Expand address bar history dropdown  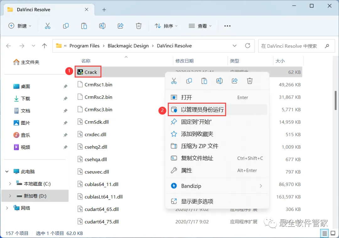tap(234, 46)
